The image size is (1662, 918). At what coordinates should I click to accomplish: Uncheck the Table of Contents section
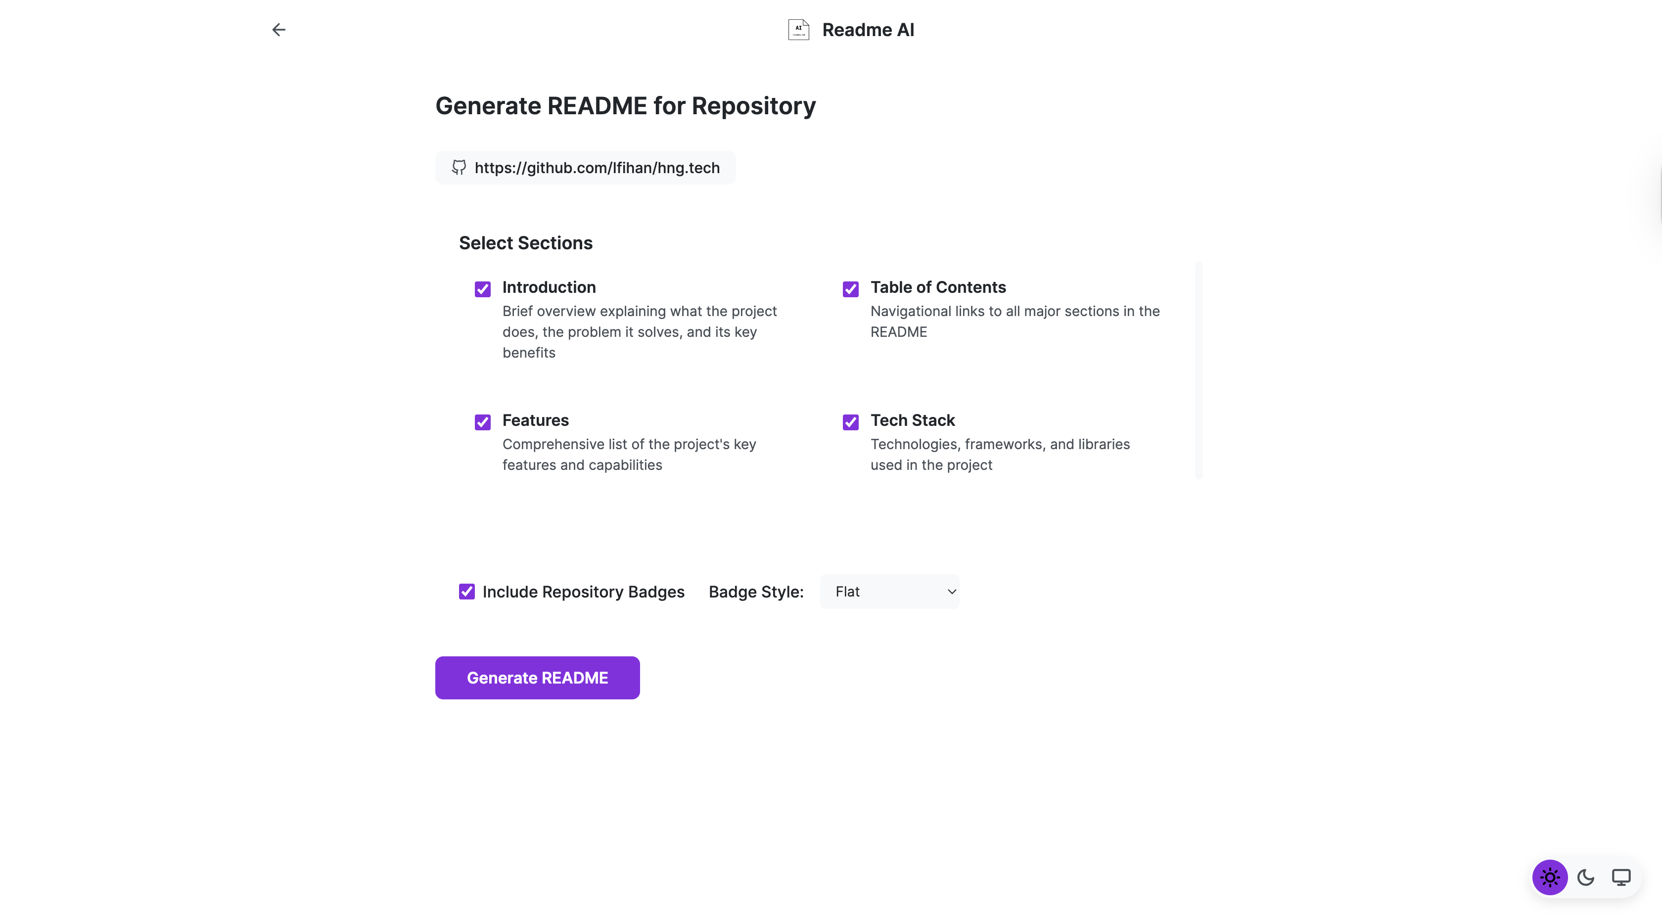pyautogui.click(x=850, y=289)
